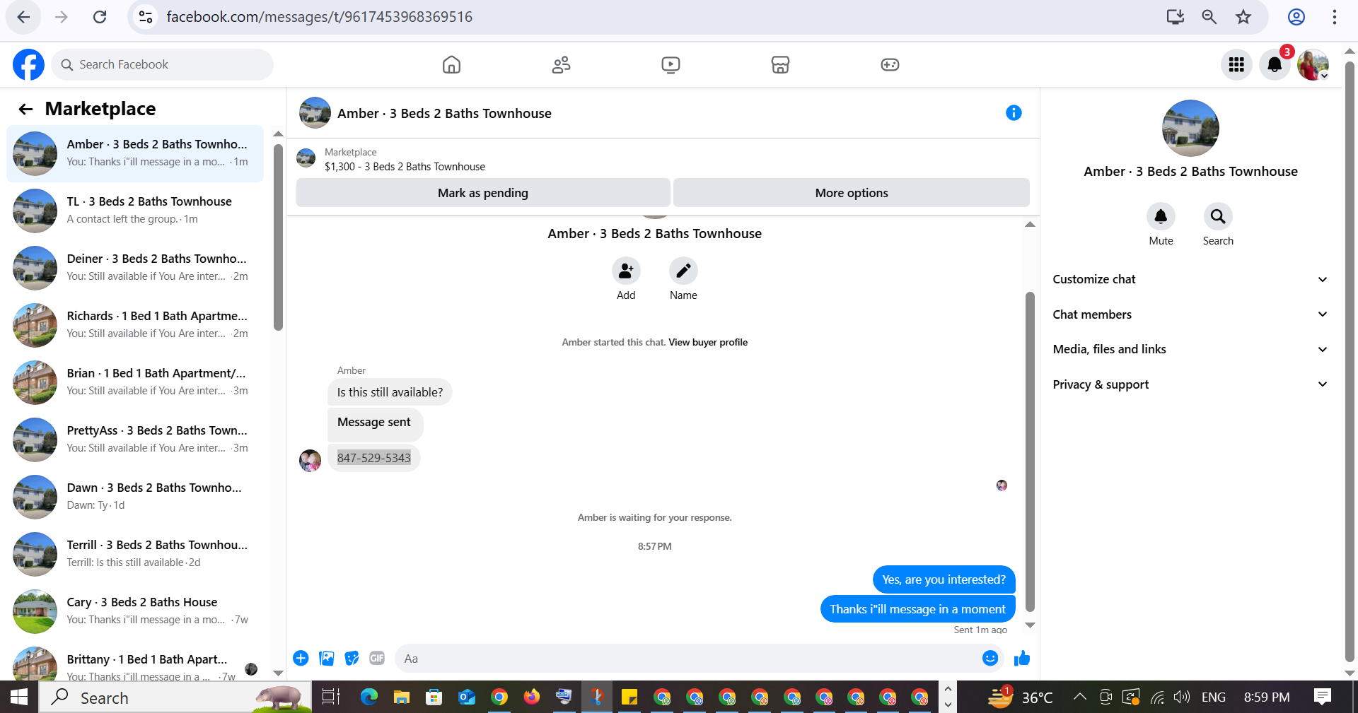This screenshot has height=713, width=1358.
Task: Open the ENG language indicator
Action: pos(1214,697)
